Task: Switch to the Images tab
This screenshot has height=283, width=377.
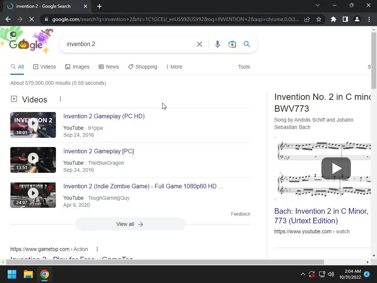Action: coord(77,67)
